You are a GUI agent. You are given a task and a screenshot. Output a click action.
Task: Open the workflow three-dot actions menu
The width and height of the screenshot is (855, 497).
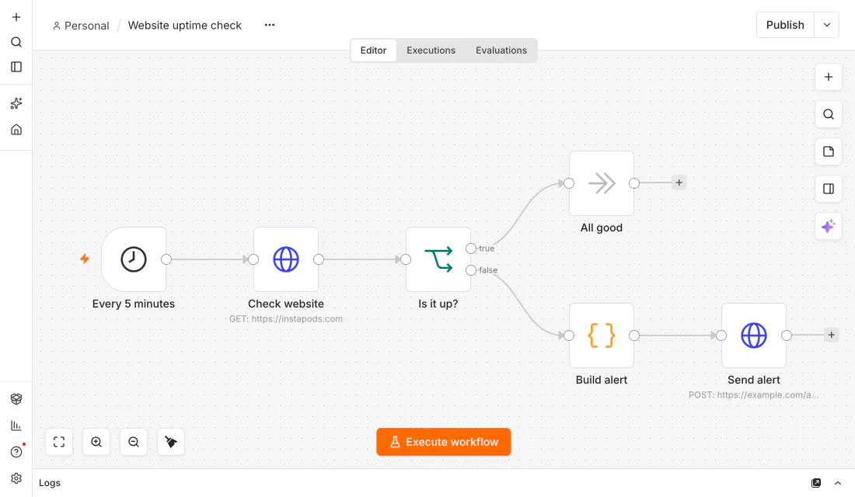point(270,25)
